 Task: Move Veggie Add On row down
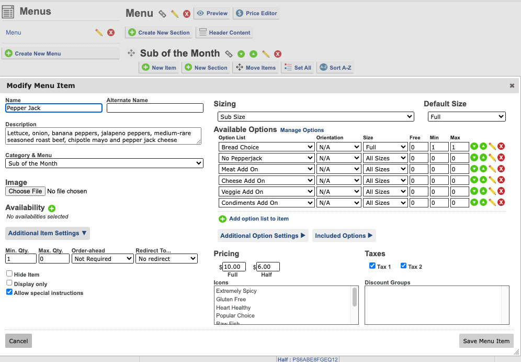pyautogui.click(x=474, y=191)
